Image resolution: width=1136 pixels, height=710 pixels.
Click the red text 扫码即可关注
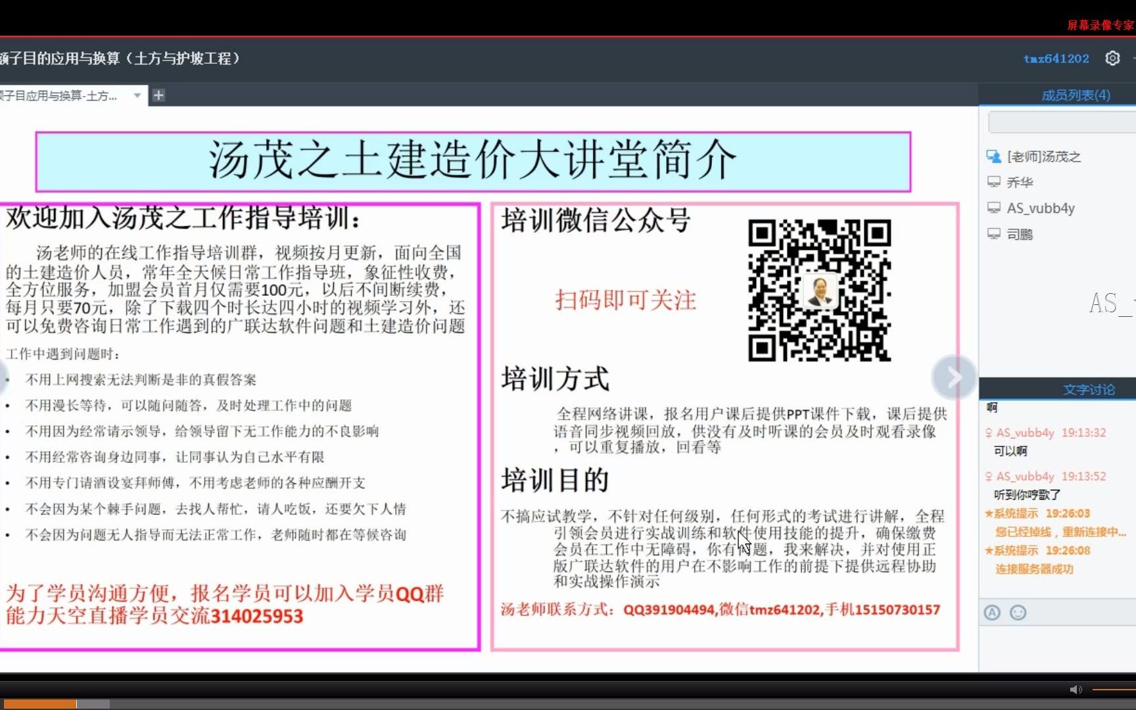(x=625, y=300)
